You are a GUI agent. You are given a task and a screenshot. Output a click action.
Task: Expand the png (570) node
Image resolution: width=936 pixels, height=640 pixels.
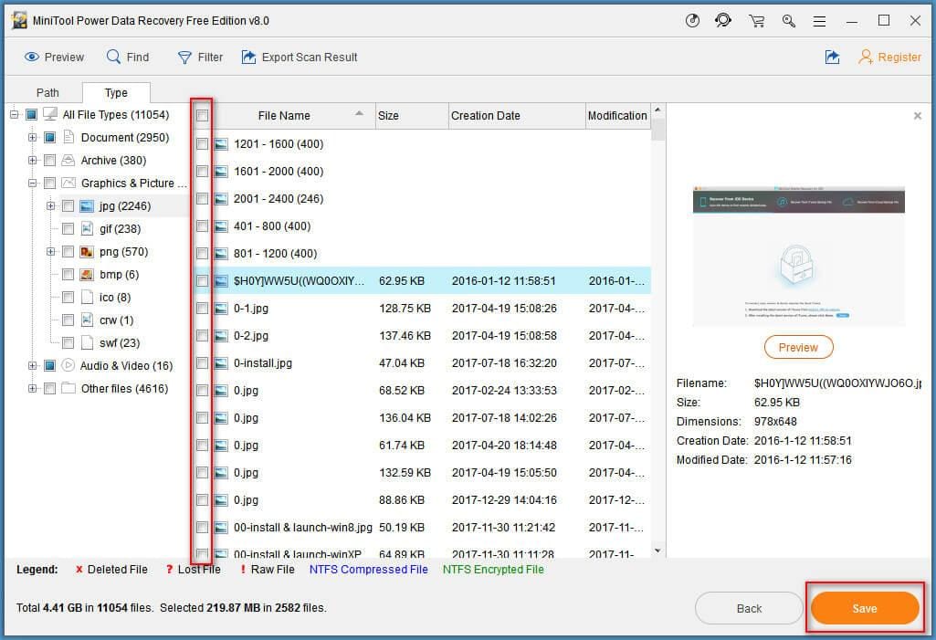[51, 251]
